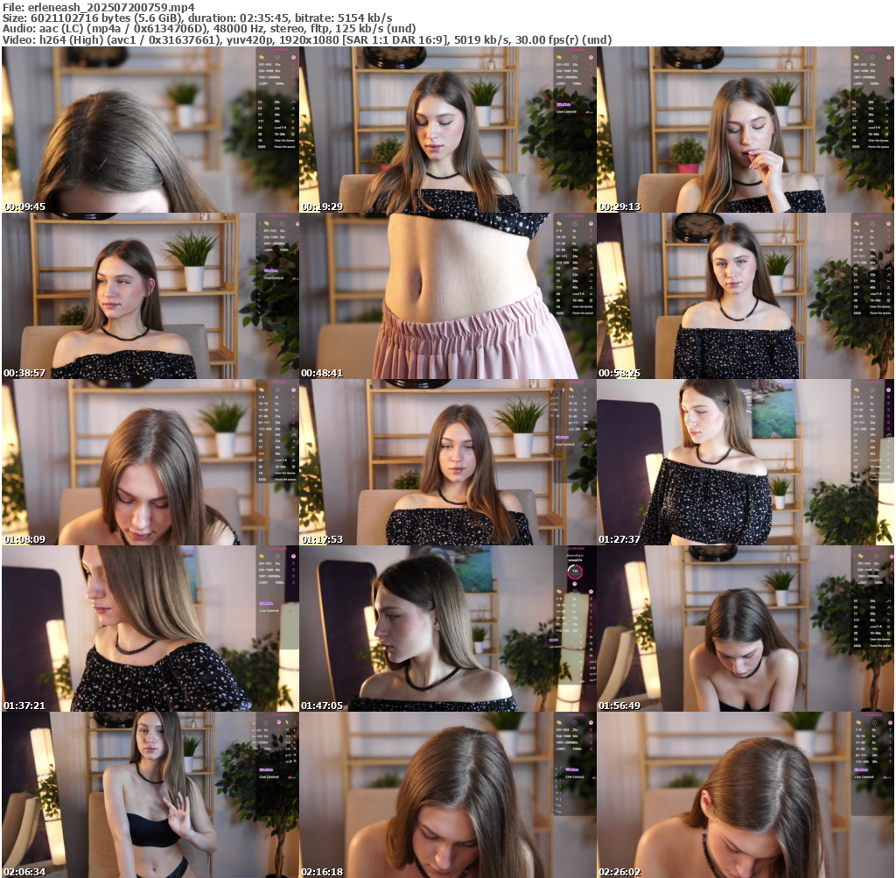Click the thumbnail timestamped 00:48:41
Viewport: 896px width, 878px height.
point(448,296)
